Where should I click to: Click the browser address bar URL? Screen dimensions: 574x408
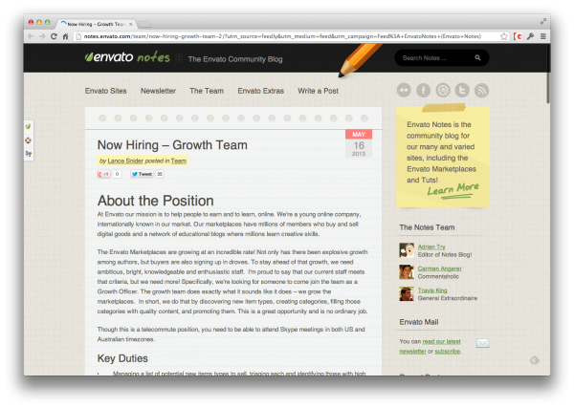tap(282, 36)
